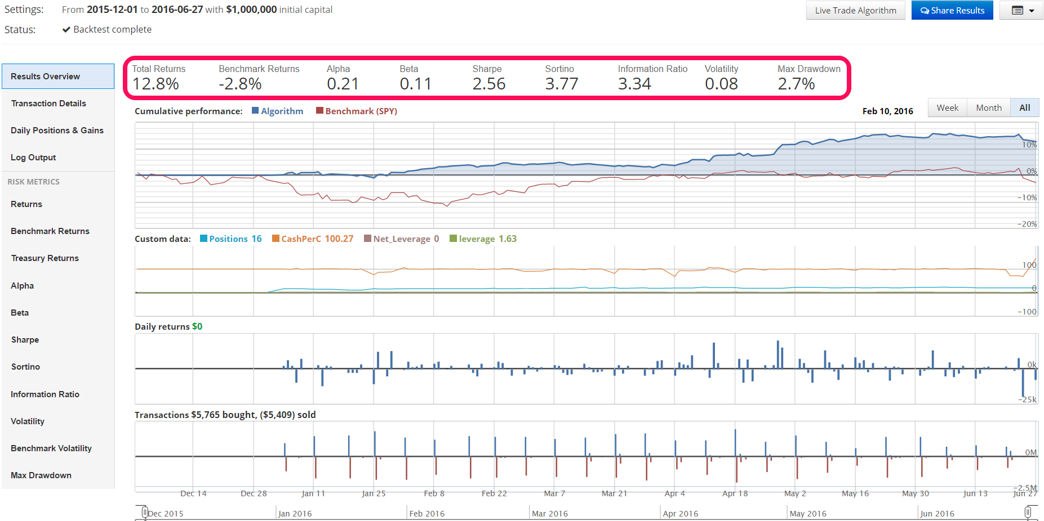The height and width of the screenshot is (521, 1044).
Task: Click the Share Results button
Action: click(952, 10)
